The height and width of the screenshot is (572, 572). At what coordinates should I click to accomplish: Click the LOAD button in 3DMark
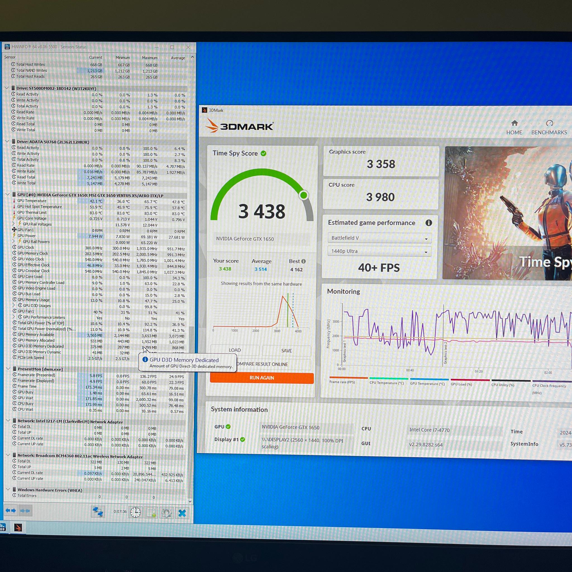click(x=235, y=350)
